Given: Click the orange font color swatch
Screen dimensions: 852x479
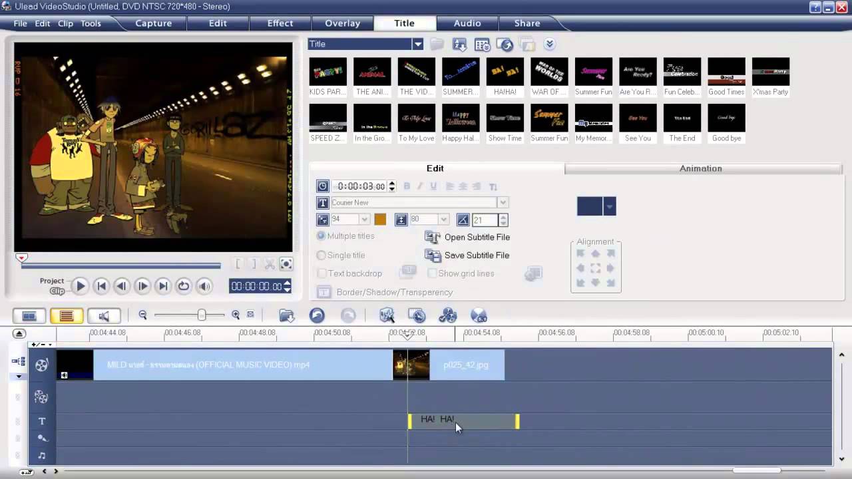Looking at the screenshot, I should (x=380, y=220).
